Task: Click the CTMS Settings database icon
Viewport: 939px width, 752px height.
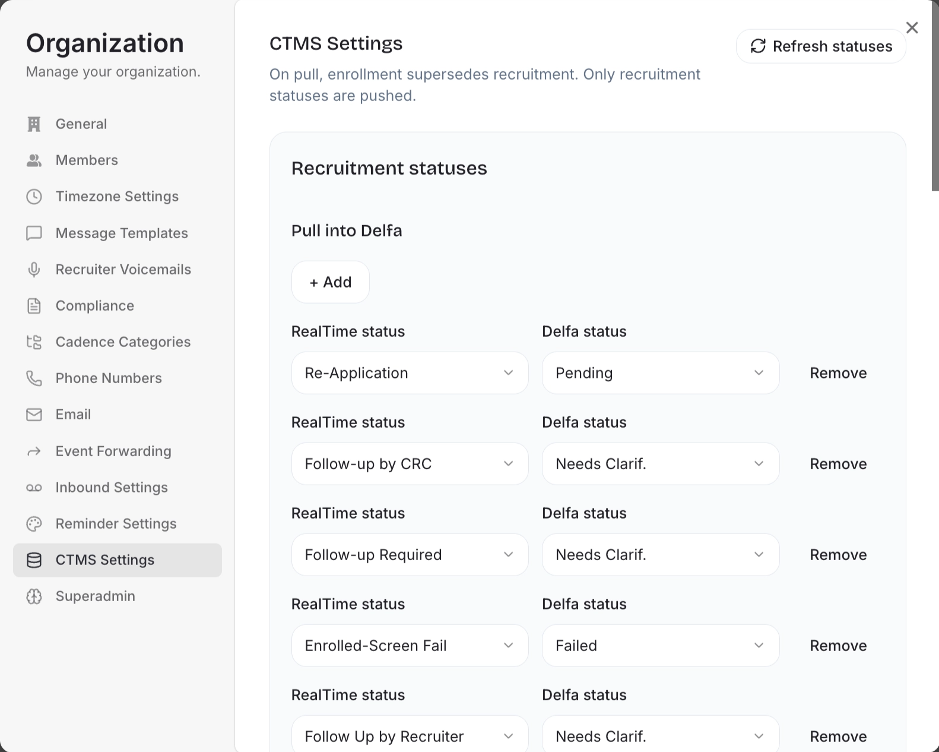Action: (x=34, y=560)
